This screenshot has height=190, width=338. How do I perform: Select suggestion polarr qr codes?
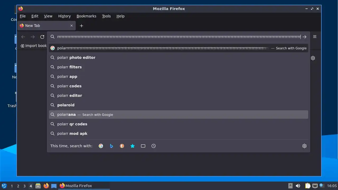(x=179, y=124)
